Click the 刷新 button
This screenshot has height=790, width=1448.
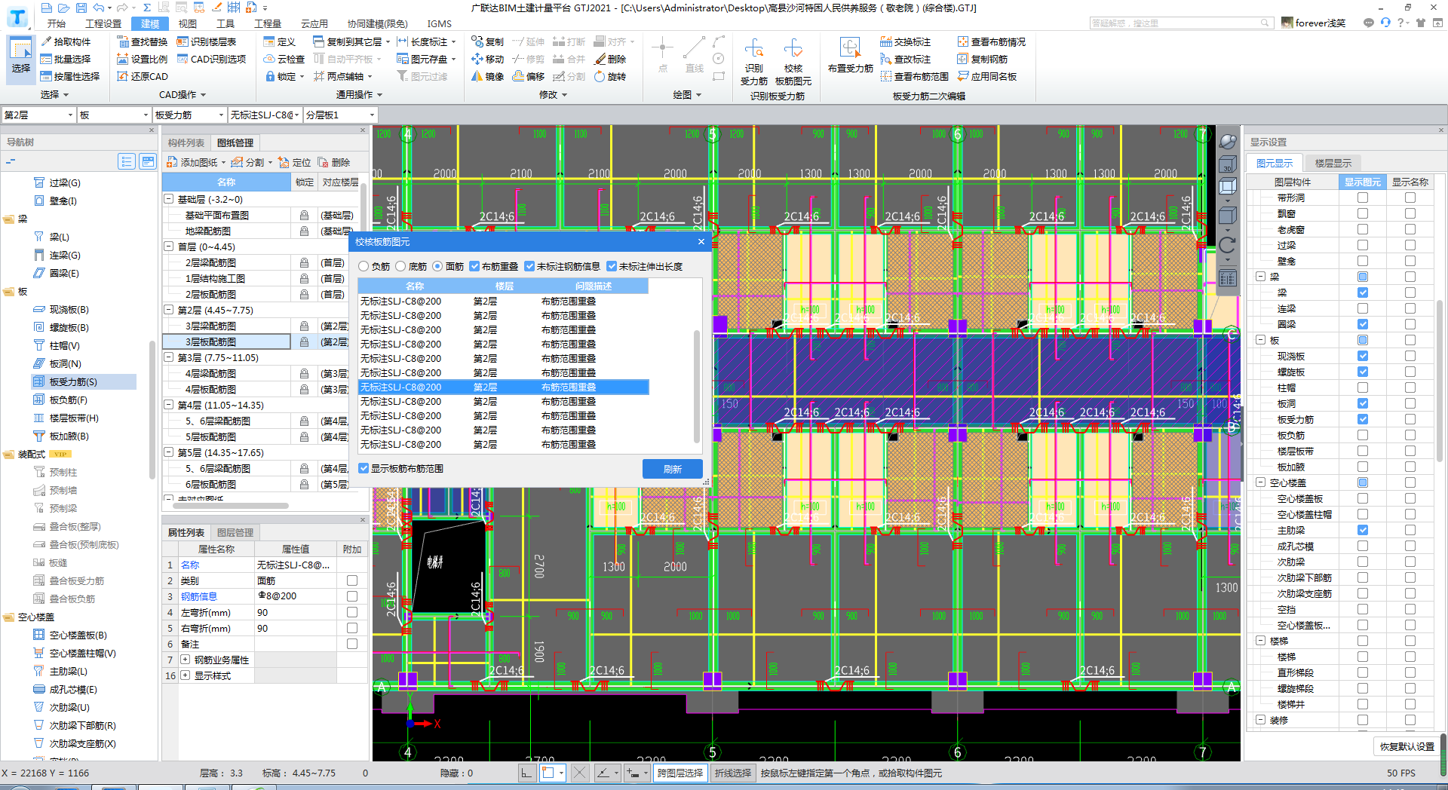672,469
